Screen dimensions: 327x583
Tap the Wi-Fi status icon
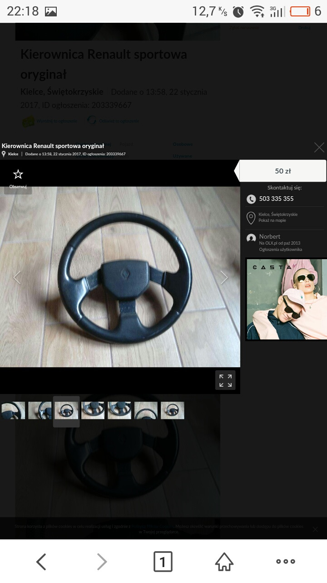pos(258,12)
